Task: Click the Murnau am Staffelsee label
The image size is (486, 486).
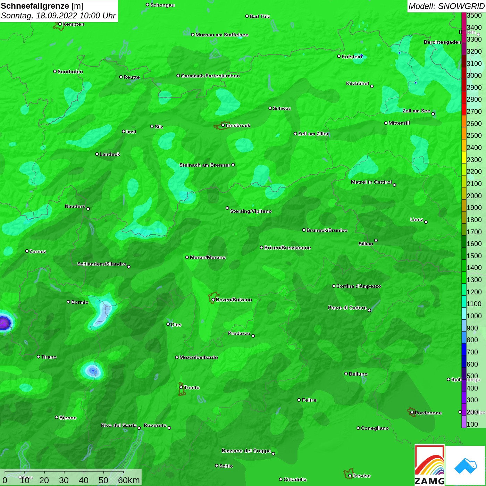Action: (x=222, y=35)
